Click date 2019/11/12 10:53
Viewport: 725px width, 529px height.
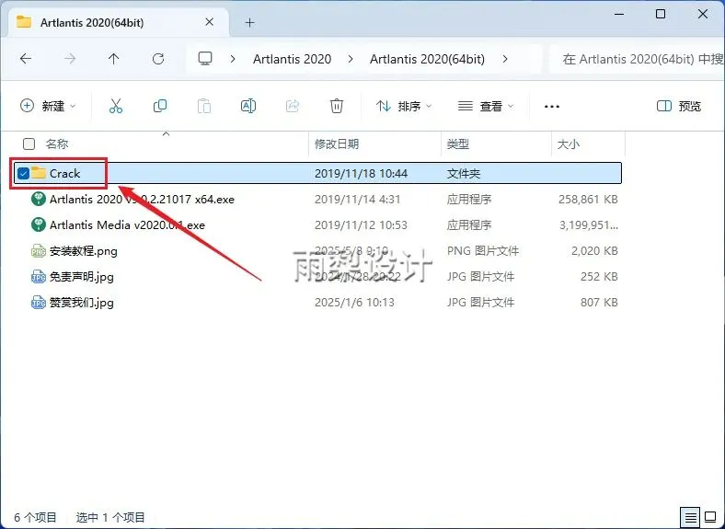coord(361,225)
